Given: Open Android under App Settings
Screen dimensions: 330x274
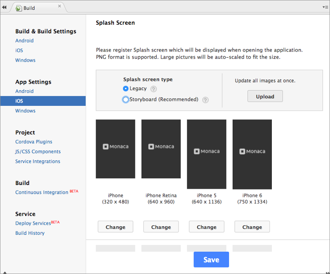Looking at the screenshot, I should (x=24, y=91).
